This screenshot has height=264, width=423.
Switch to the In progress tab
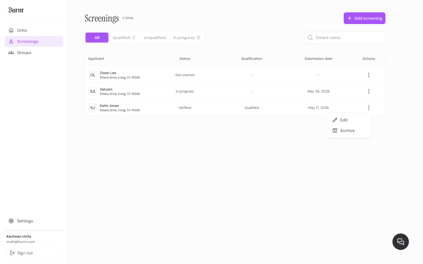click(x=187, y=38)
